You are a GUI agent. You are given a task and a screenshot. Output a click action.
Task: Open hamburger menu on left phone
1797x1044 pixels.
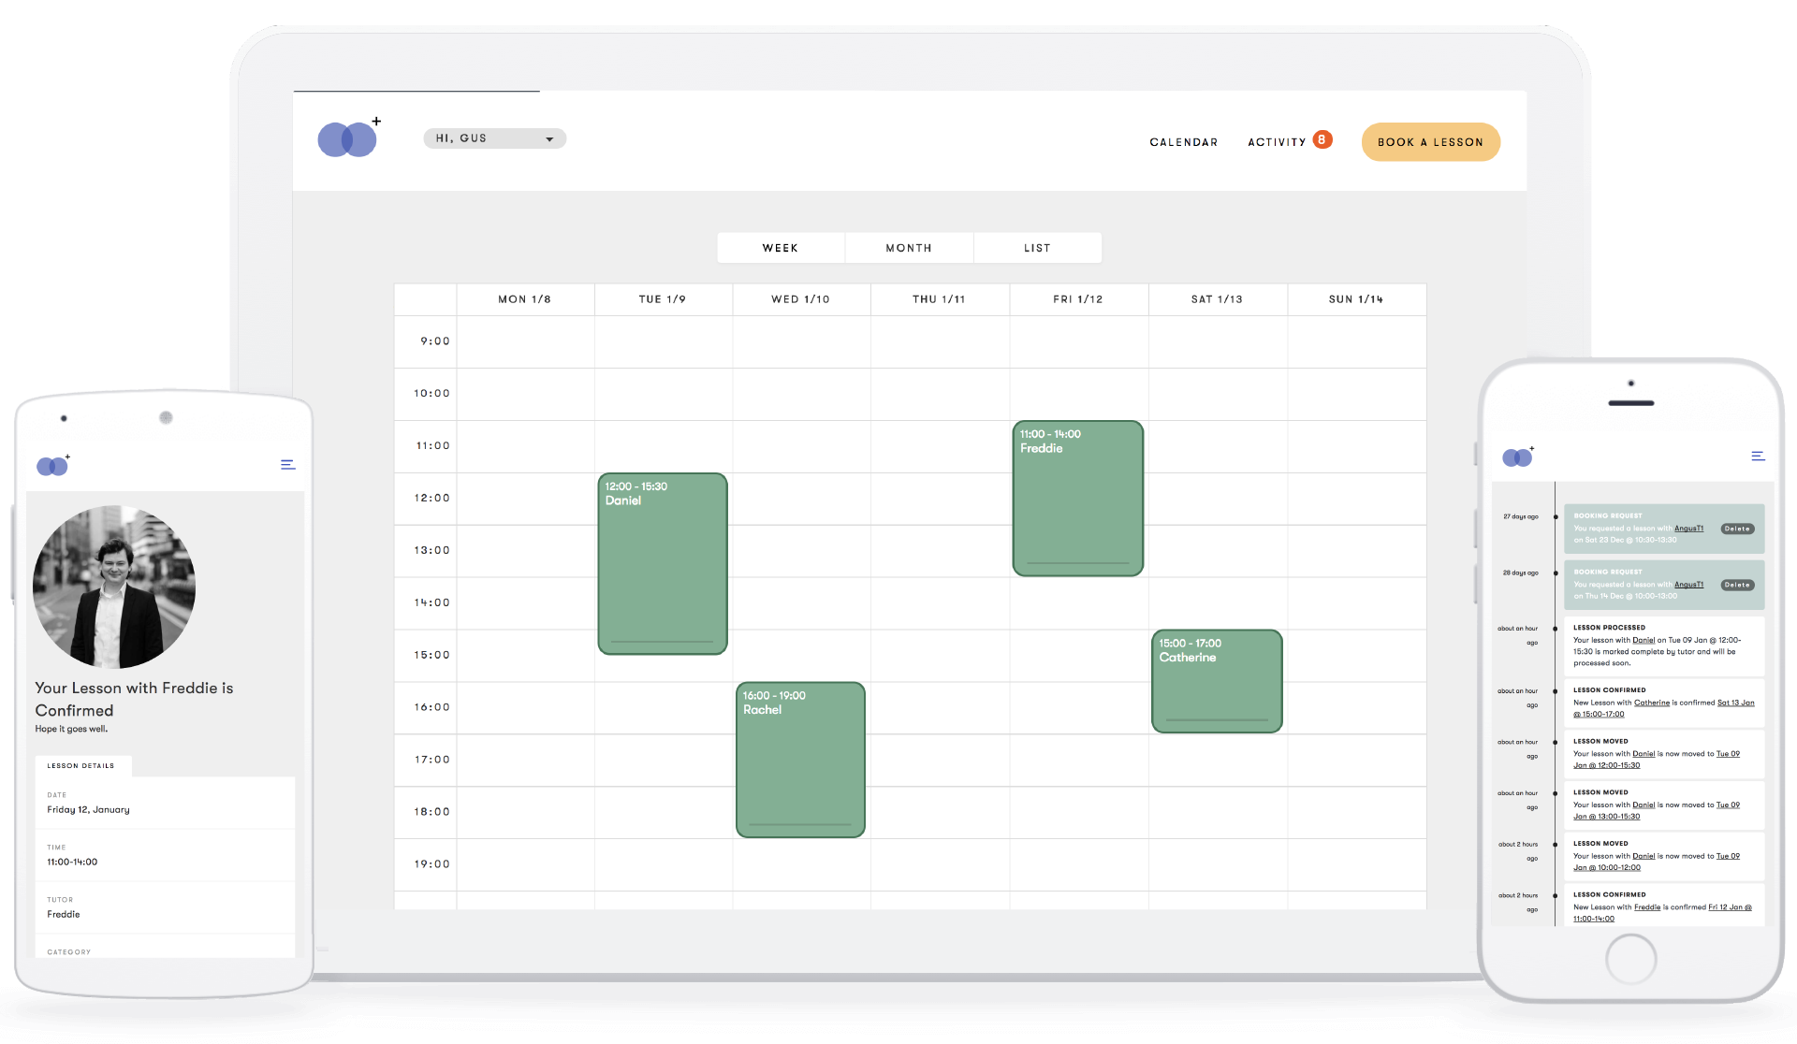[x=288, y=464]
